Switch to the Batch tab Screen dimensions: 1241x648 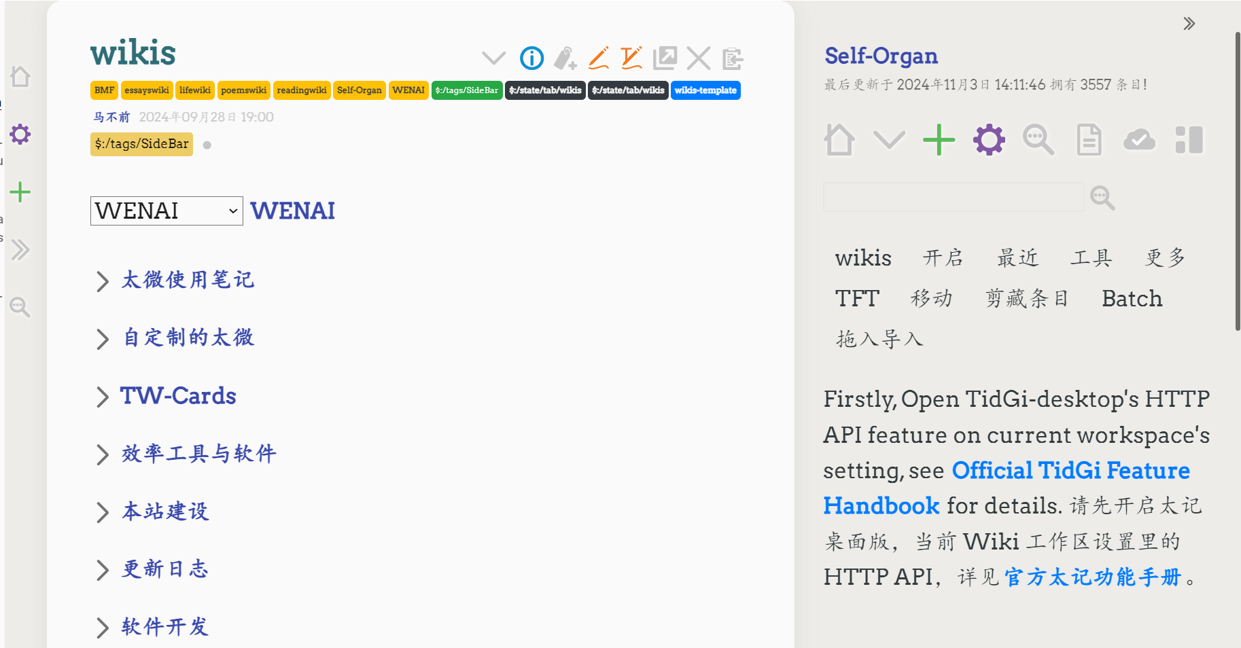pyautogui.click(x=1132, y=299)
